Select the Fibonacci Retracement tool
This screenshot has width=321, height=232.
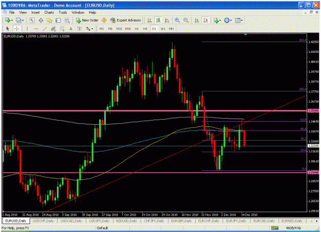pos(62,29)
